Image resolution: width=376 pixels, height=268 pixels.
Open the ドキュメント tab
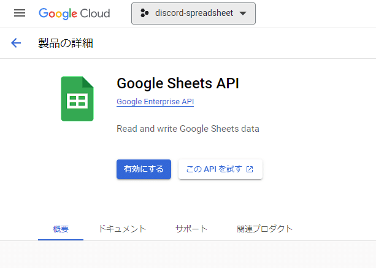122,229
